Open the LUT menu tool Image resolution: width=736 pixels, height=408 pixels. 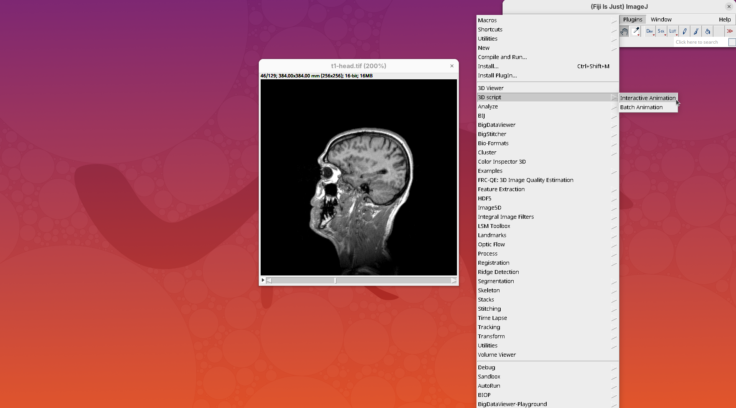tap(673, 31)
